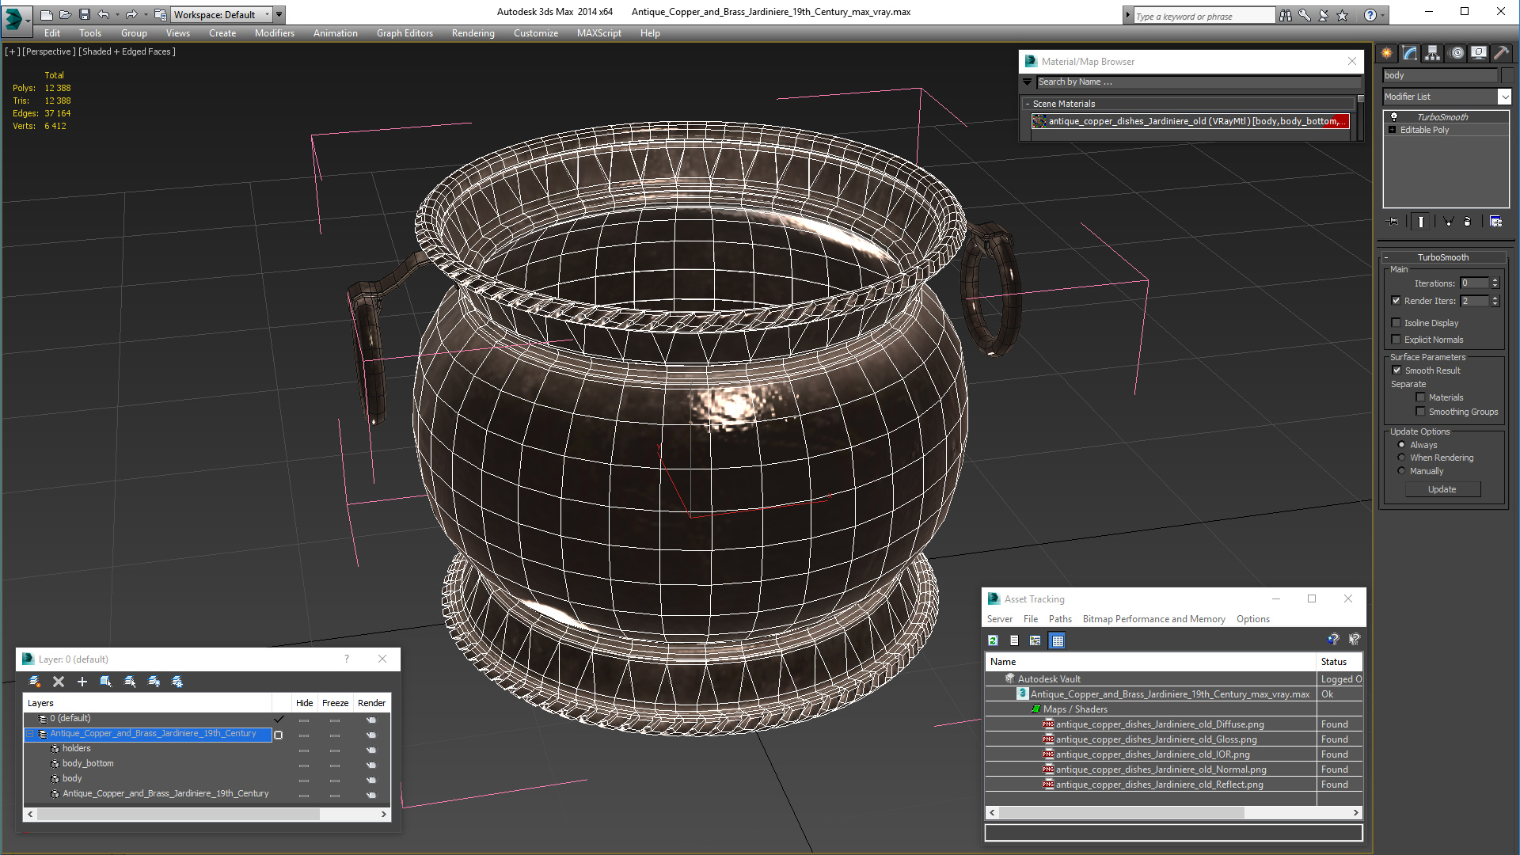The height and width of the screenshot is (855, 1520).
Task: Collapse the Antique_Copper layer tree node
Action: click(30, 734)
